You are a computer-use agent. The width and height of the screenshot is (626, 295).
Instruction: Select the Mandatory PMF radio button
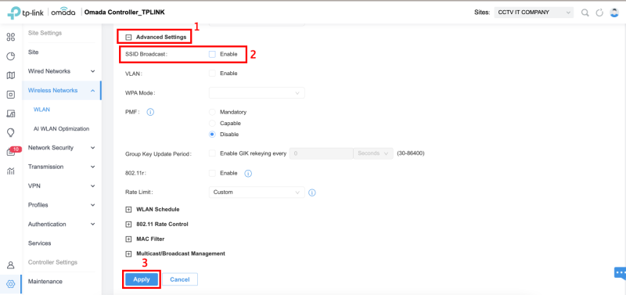[212, 112]
